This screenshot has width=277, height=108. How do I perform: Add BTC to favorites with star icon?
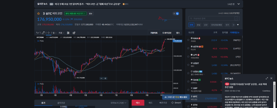click(x=38, y=13)
